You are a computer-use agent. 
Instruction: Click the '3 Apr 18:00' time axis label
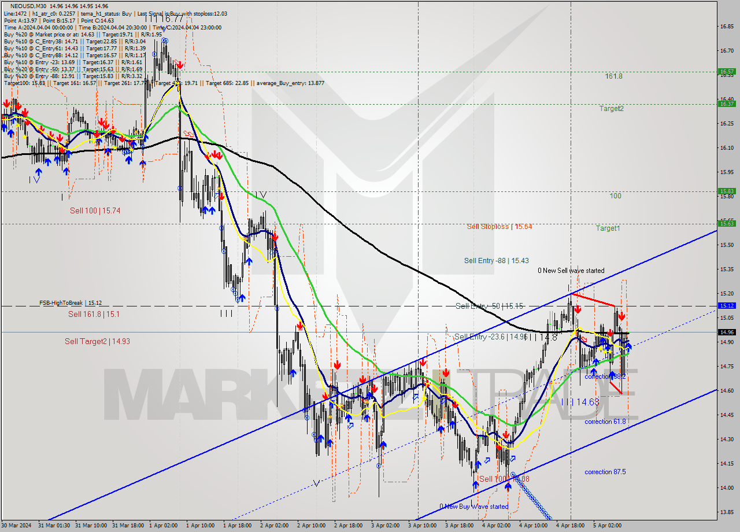pos(460,525)
